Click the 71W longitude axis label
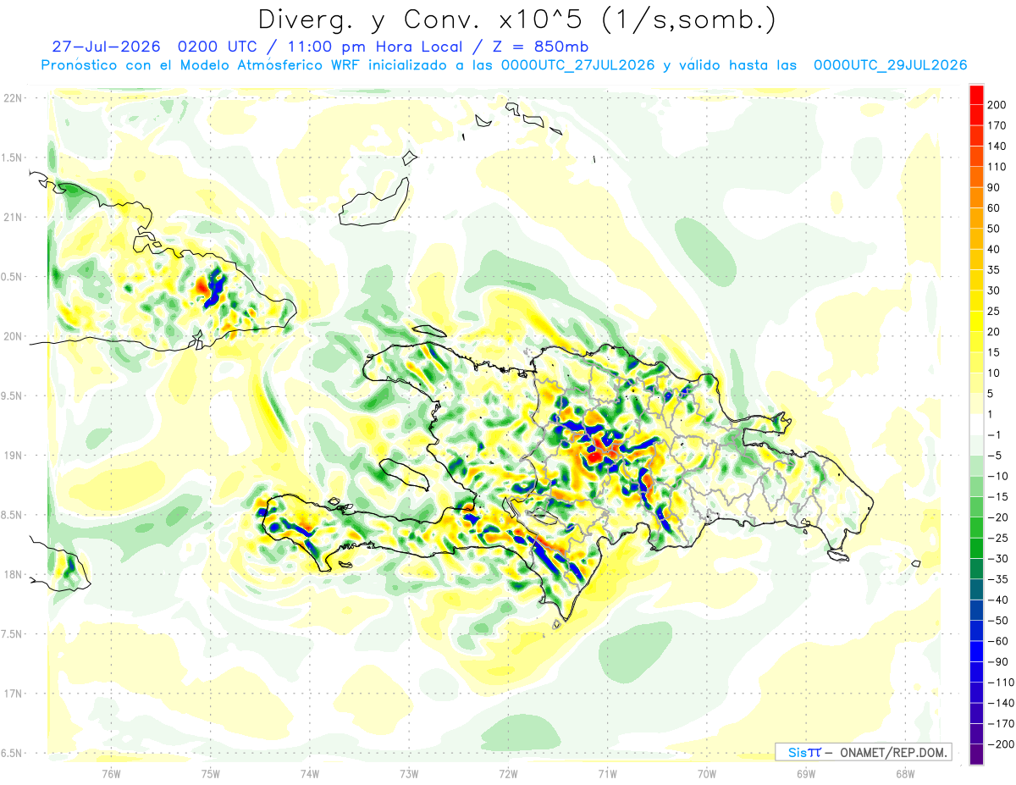 pyautogui.click(x=607, y=773)
